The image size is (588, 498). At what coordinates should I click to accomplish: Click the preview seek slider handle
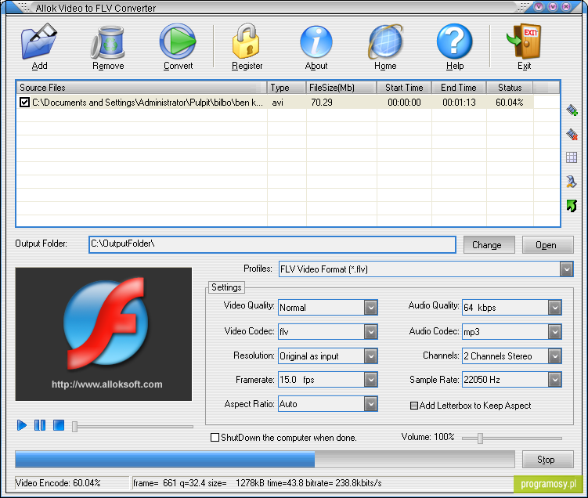point(74,427)
